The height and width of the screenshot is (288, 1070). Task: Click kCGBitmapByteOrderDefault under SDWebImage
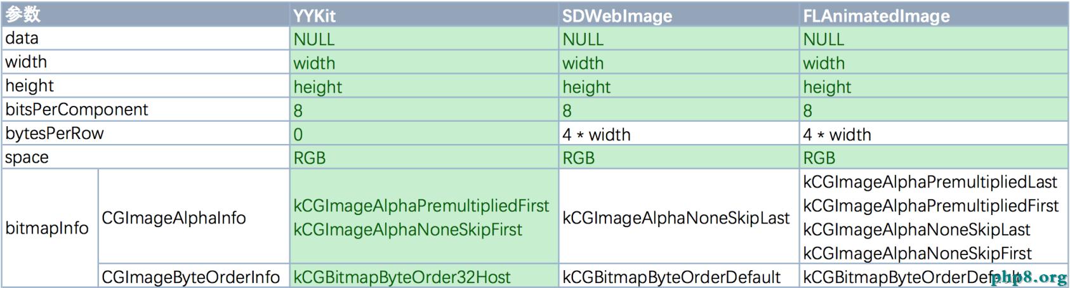(671, 277)
